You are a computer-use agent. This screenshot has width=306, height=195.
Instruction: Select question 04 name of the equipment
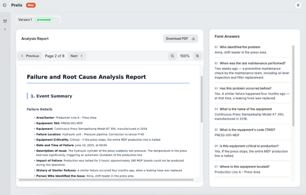point(246,109)
